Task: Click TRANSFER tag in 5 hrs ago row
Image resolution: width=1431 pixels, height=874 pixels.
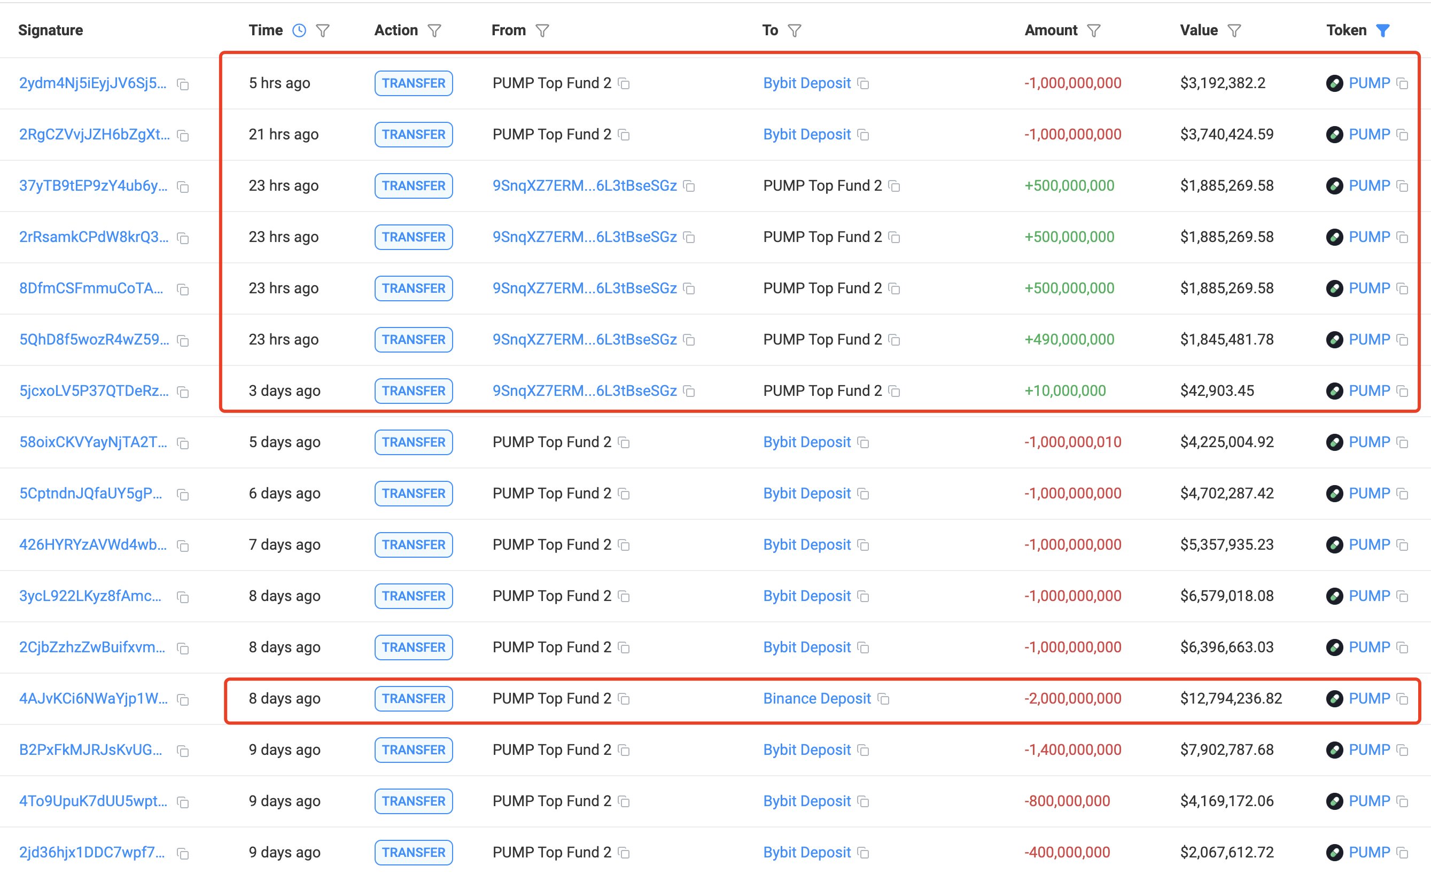Action: point(414,83)
